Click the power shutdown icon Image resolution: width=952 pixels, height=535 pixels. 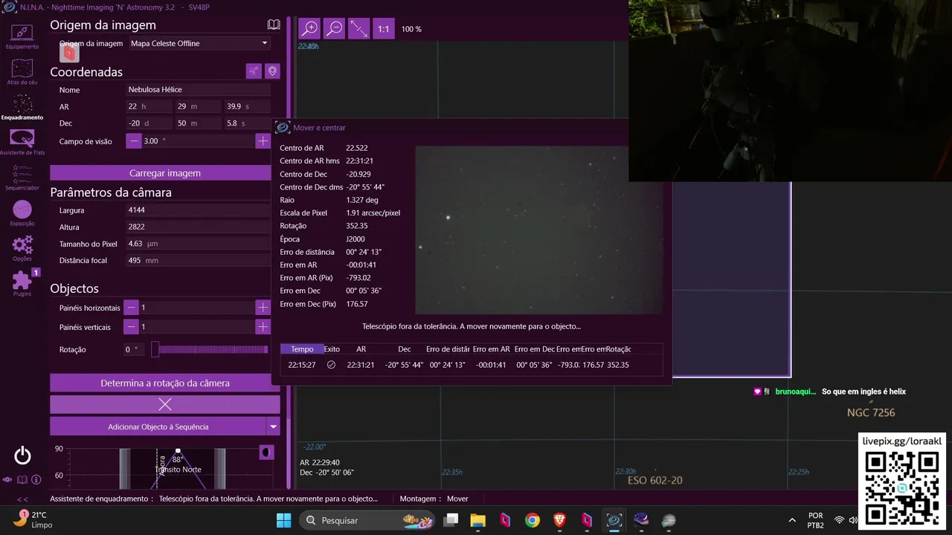click(22, 455)
